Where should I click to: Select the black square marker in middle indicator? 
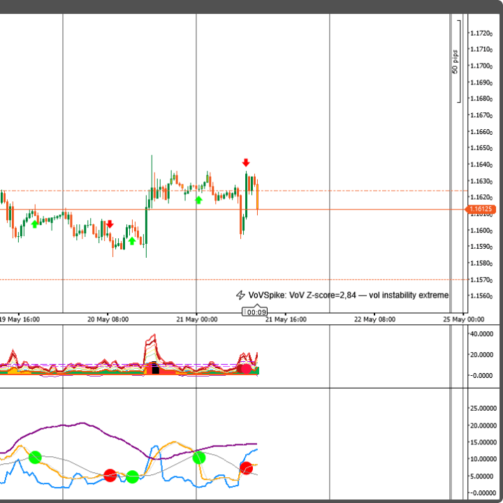point(156,370)
